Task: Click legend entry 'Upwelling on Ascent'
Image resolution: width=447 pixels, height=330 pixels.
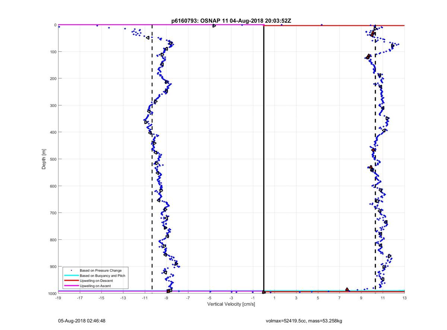Action: tap(95, 286)
